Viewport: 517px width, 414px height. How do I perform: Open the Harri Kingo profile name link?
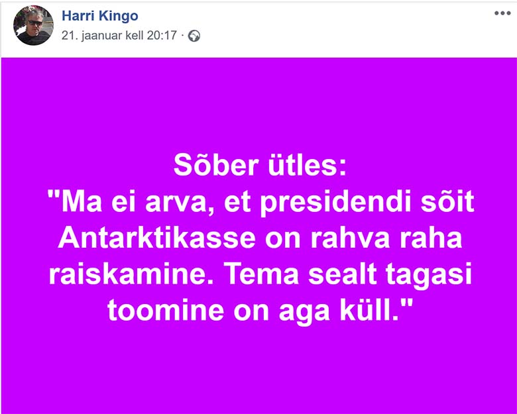pyautogui.click(x=100, y=15)
